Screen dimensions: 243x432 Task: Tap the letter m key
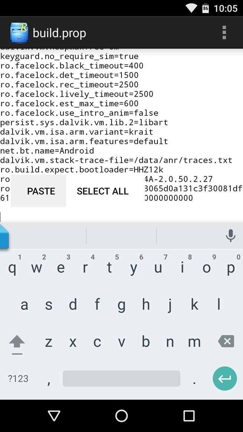194,342
